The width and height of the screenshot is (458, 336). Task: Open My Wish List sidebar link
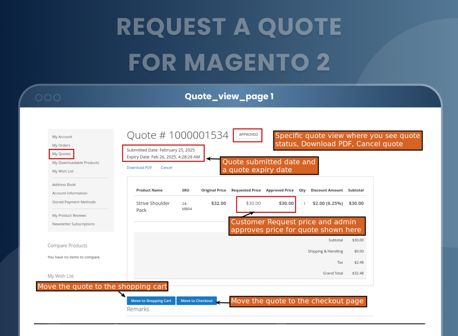point(63,171)
